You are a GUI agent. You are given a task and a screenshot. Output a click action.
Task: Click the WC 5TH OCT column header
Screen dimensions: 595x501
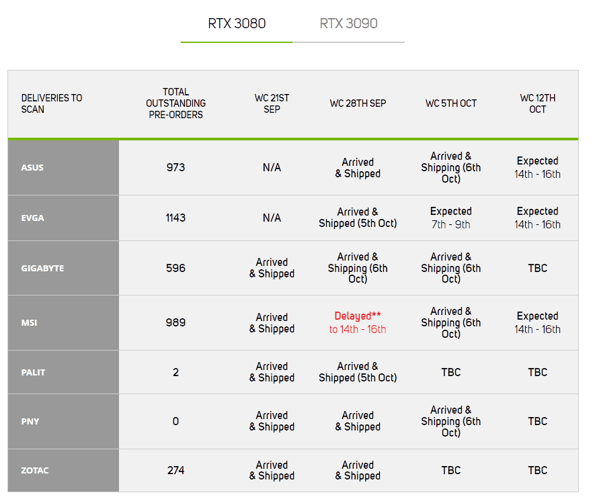click(x=451, y=103)
